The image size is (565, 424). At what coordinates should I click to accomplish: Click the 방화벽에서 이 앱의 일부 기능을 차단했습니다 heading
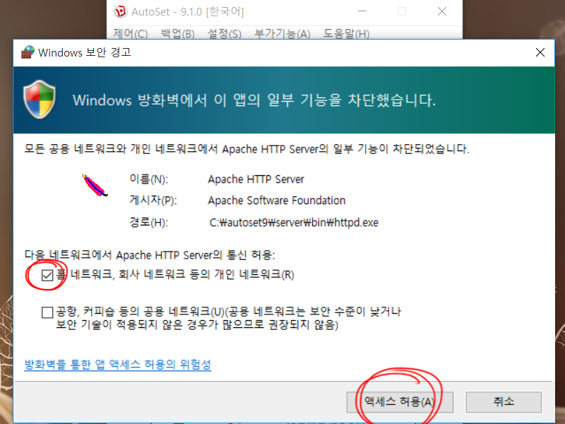tap(254, 100)
